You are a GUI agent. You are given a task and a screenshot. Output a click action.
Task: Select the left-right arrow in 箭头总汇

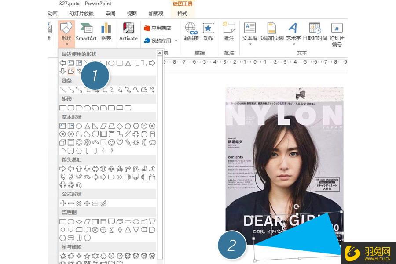95,169
